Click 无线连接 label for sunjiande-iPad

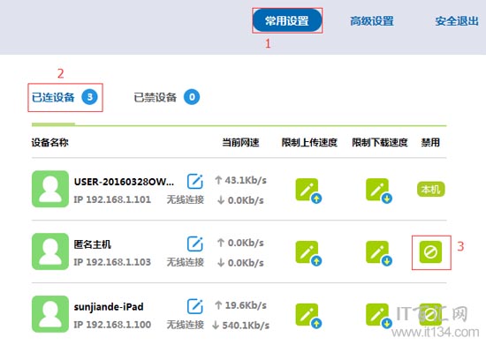[186, 325]
